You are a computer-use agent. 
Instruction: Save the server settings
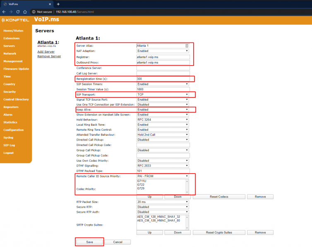[x=89, y=242]
